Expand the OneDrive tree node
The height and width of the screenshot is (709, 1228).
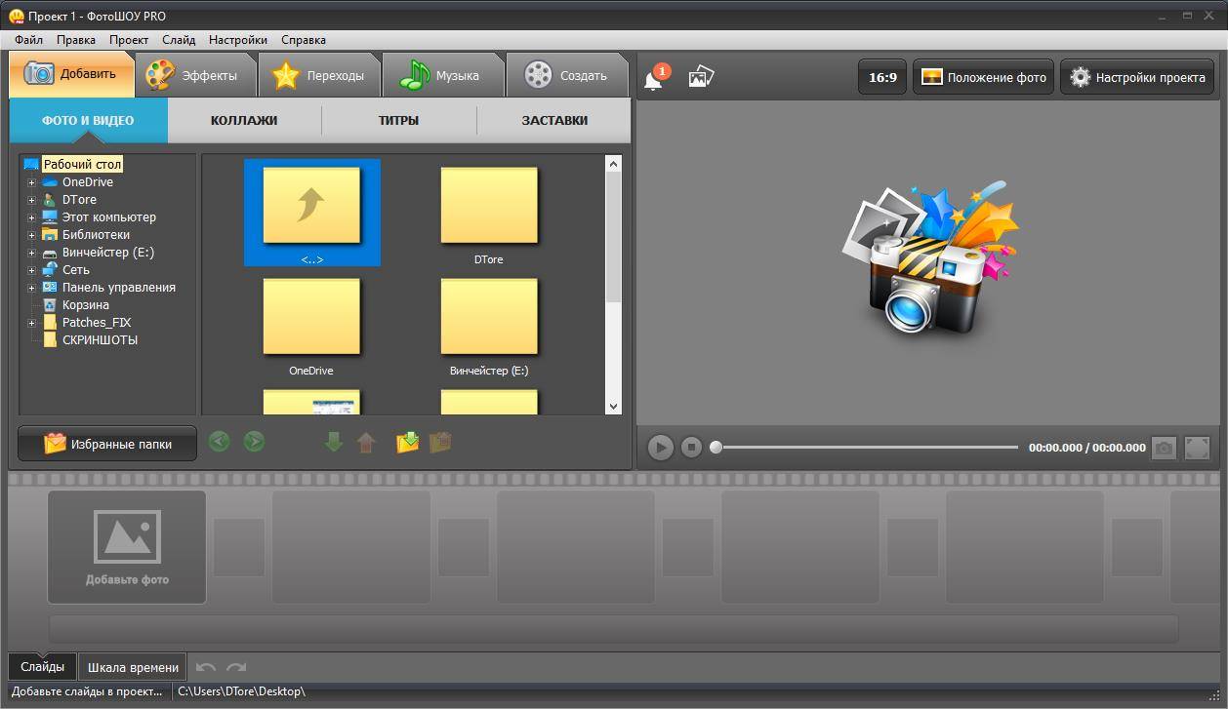click(31, 182)
